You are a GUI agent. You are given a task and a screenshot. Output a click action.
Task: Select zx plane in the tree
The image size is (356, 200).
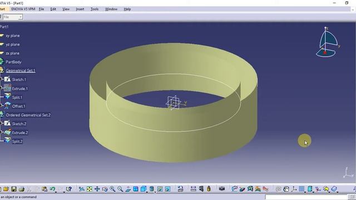[x=13, y=53]
